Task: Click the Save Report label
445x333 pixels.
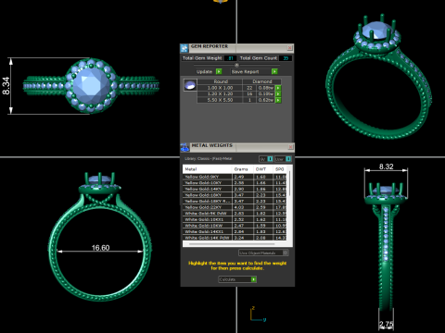Action: coord(245,71)
